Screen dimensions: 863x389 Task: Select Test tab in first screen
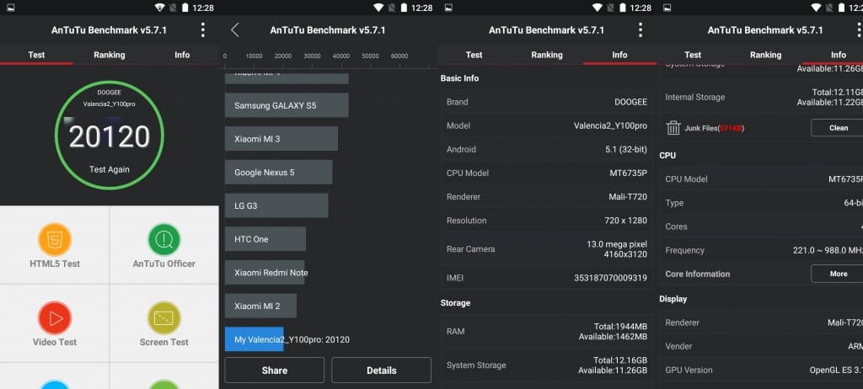click(36, 55)
